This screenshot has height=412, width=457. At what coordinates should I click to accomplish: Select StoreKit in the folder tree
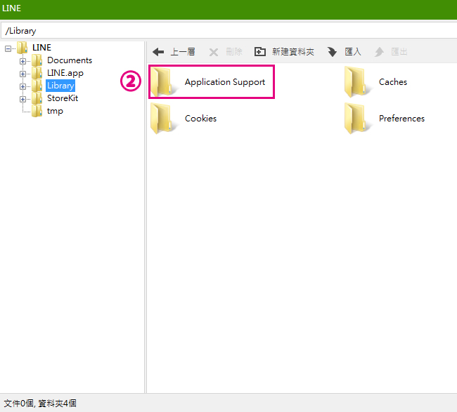pyautogui.click(x=63, y=98)
